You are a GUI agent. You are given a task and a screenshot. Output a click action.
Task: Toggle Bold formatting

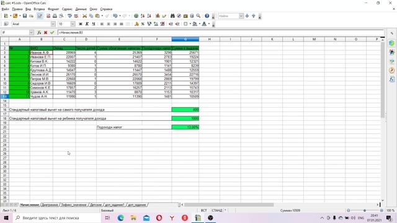coord(81,24)
